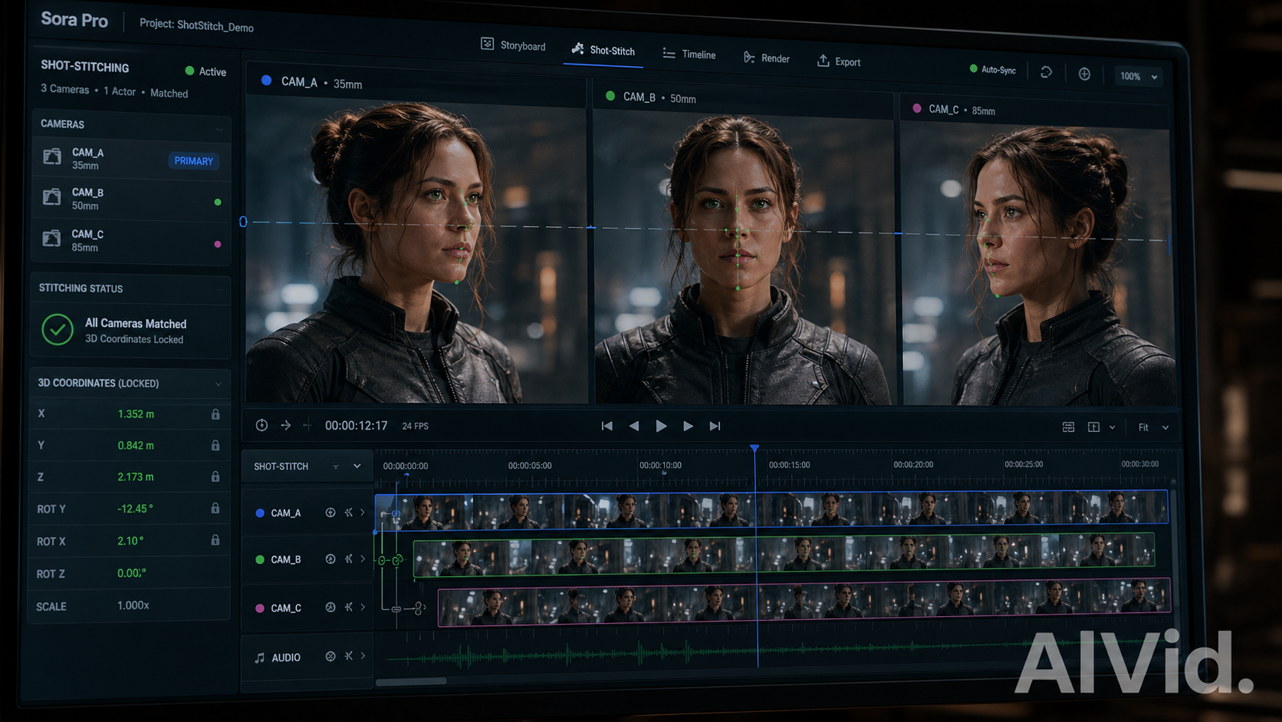Screen dimensions: 1282x722
Task: Expand the CAM_C track chevron
Action: pos(363,607)
